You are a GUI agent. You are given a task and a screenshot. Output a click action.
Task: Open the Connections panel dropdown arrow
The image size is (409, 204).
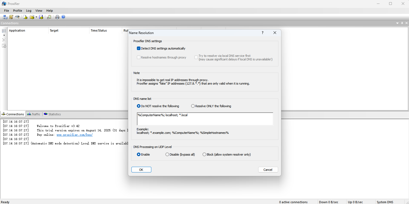[x=397, y=23]
